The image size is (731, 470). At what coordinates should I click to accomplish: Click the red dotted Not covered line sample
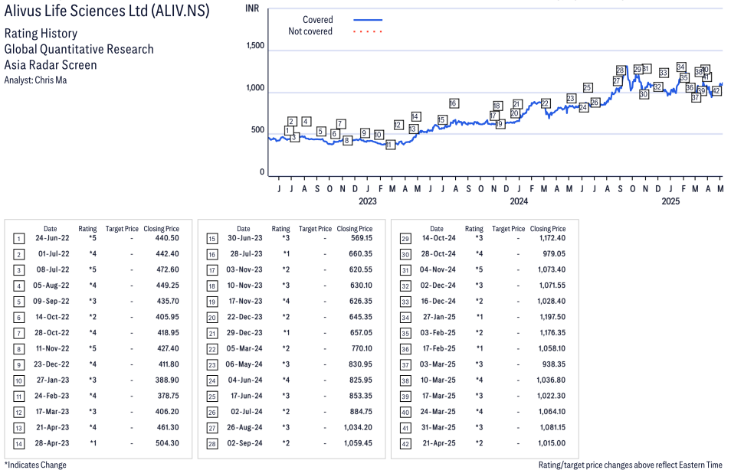[x=368, y=31]
